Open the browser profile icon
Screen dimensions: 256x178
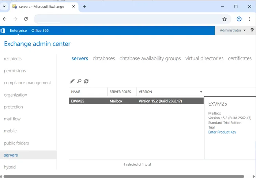click(239, 19)
